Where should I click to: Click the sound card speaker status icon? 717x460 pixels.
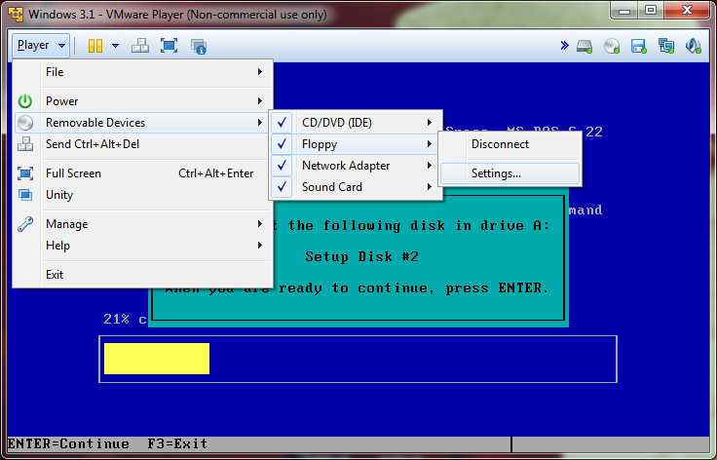694,46
